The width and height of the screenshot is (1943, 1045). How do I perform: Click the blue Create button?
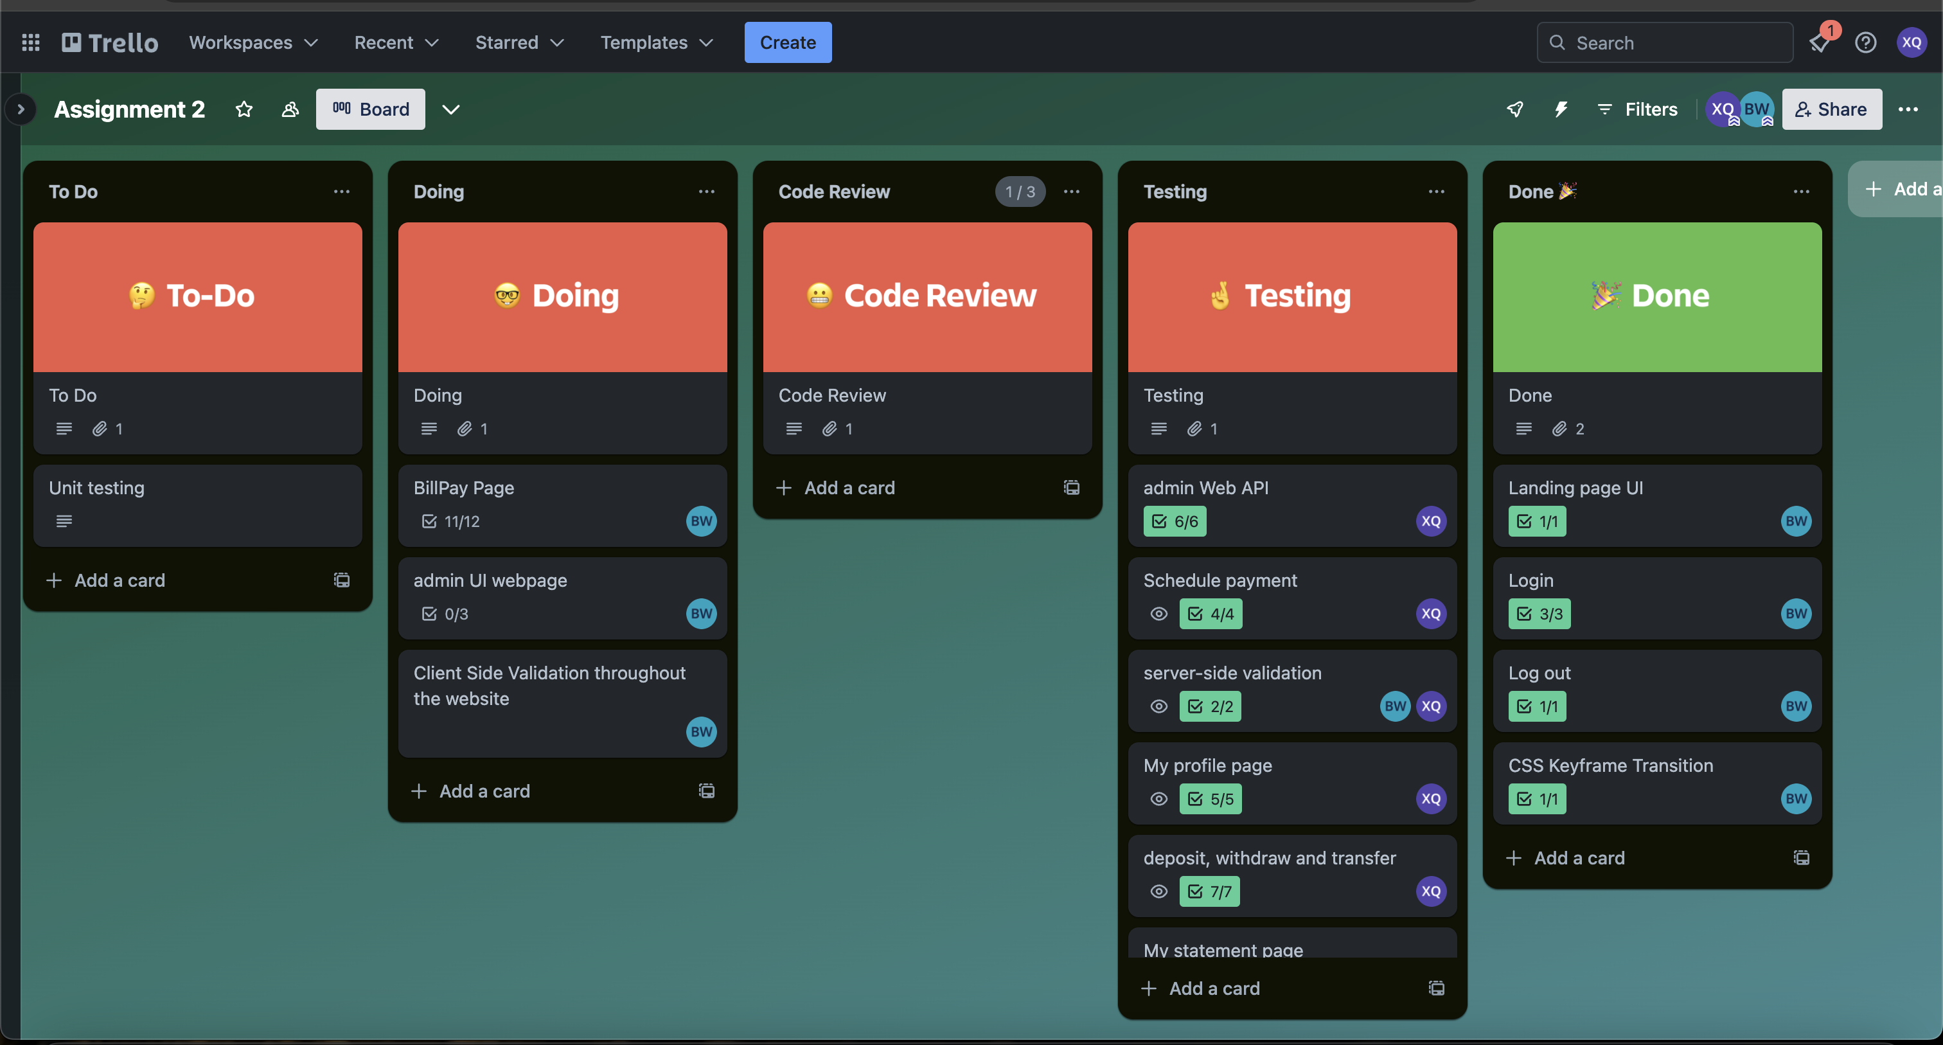[x=788, y=42]
